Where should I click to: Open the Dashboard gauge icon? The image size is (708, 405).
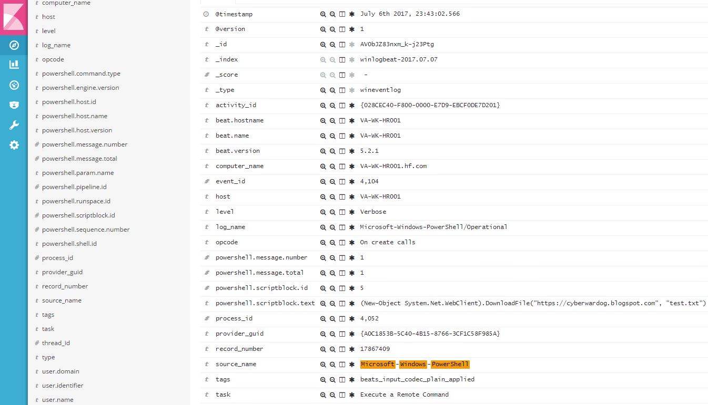pos(14,85)
